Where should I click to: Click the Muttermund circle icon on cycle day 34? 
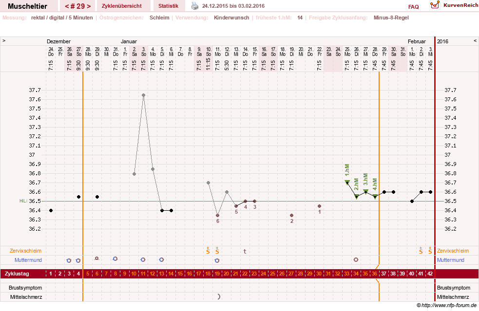(356, 260)
